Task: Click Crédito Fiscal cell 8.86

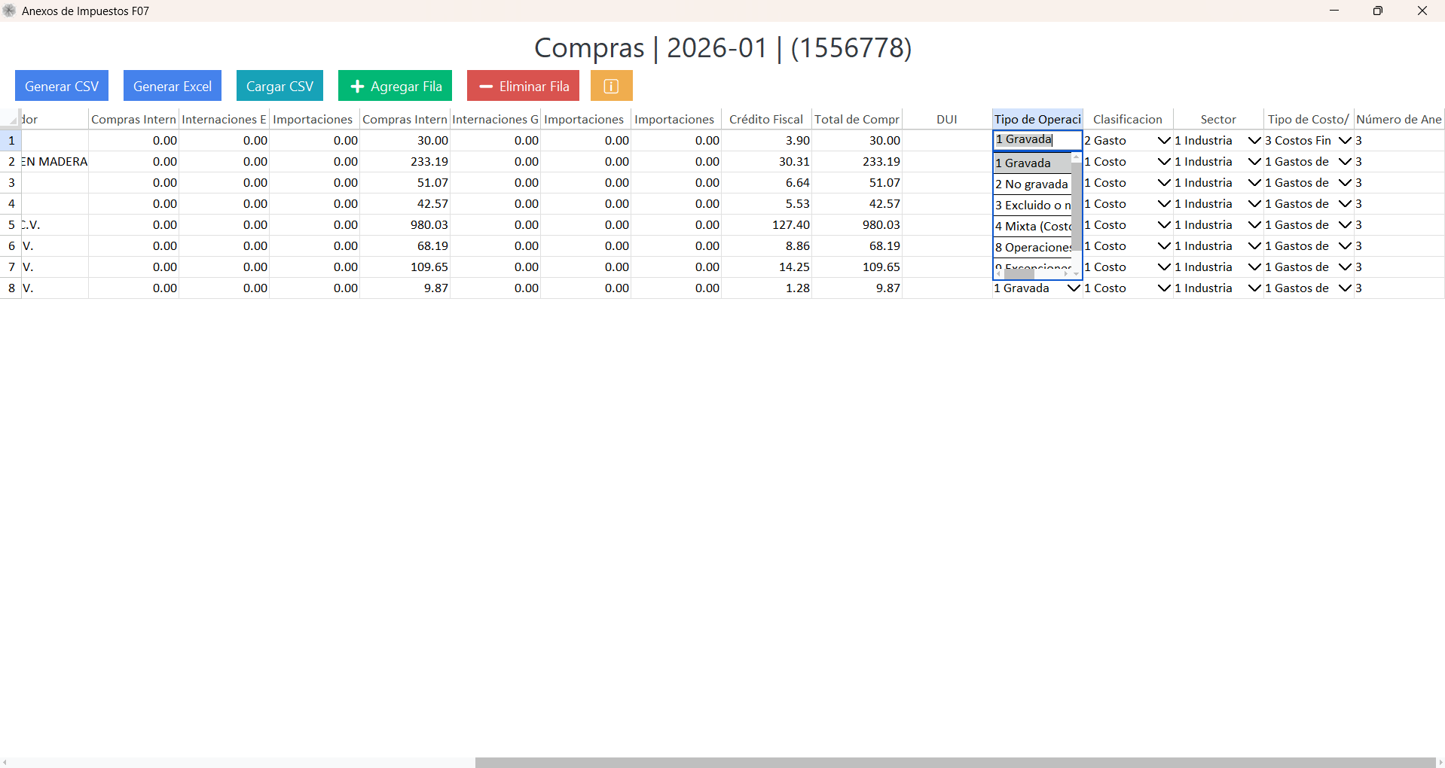Action: tap(766, 246)
